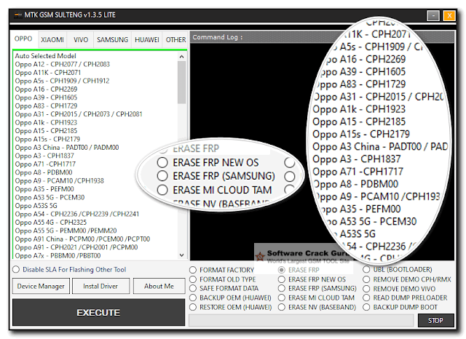Screen dimensions: 466x339
Task: Open the HUAWEI tab
Action: [147, 40]
